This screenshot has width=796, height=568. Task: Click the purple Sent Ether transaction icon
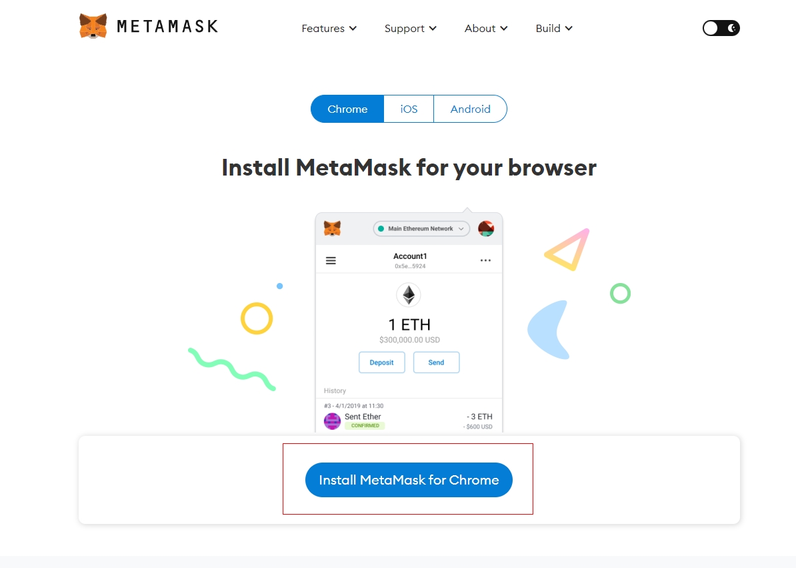tap(332, 421)
